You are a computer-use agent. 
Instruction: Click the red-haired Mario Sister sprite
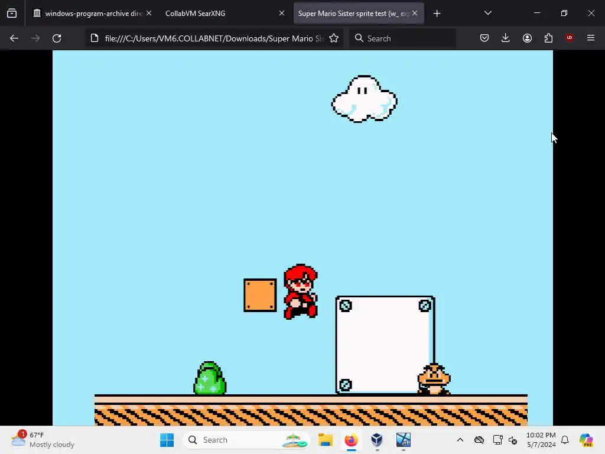(301, 292)
